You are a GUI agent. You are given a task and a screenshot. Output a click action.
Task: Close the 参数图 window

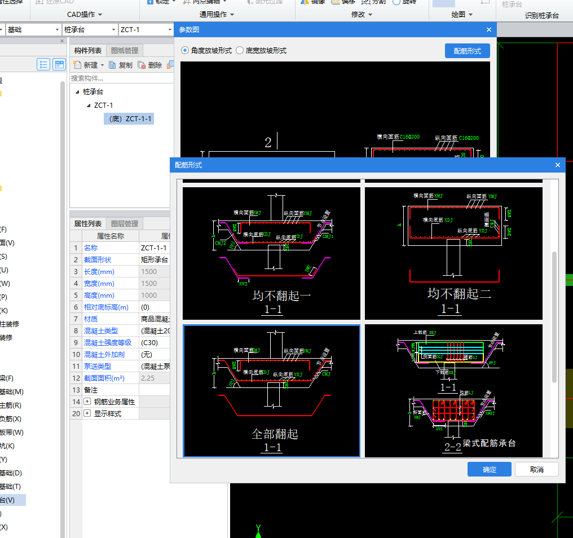[489, 29]
